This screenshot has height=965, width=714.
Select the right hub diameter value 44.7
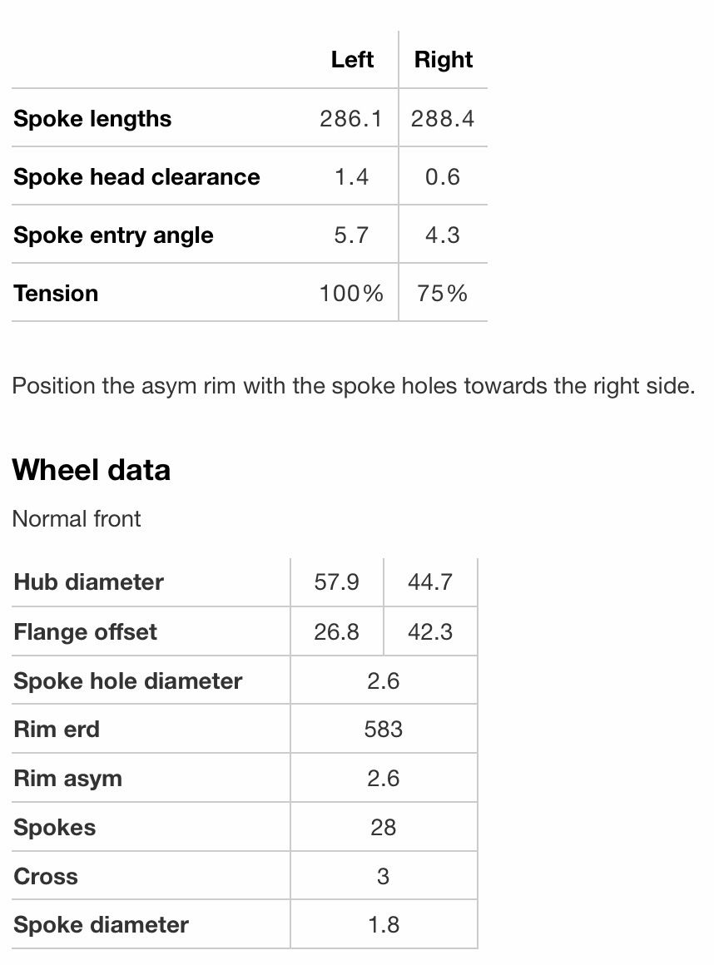click(430, 582)
